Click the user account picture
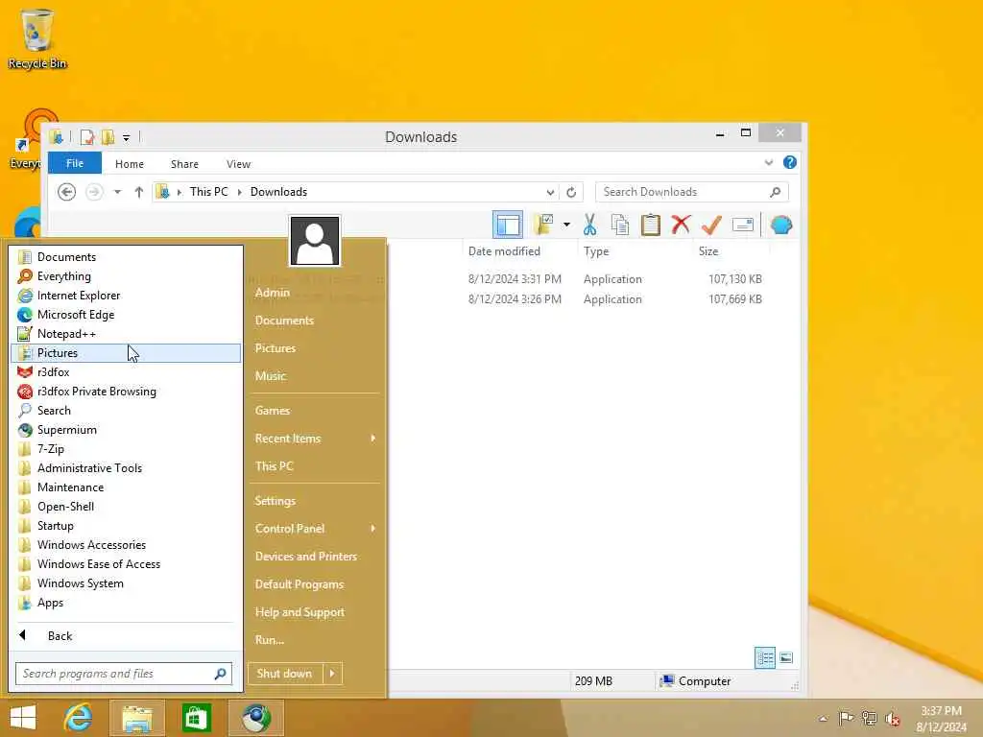 coord(315,241)
